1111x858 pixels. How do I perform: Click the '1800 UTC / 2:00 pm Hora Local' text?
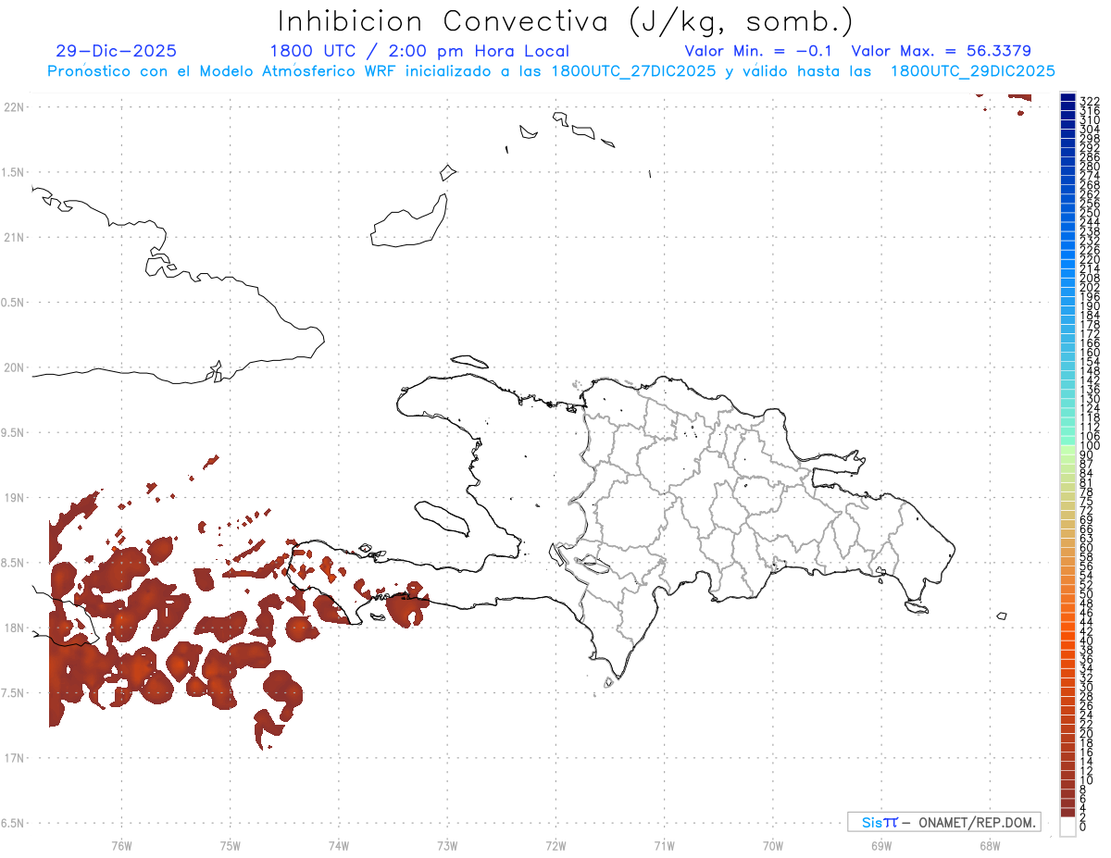(419, 52)
